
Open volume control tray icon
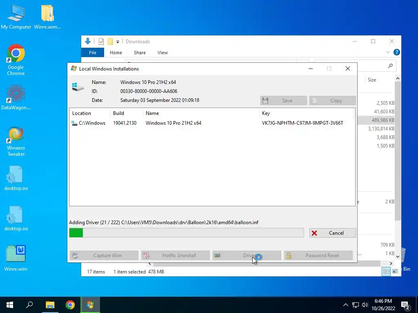[365, 305]
